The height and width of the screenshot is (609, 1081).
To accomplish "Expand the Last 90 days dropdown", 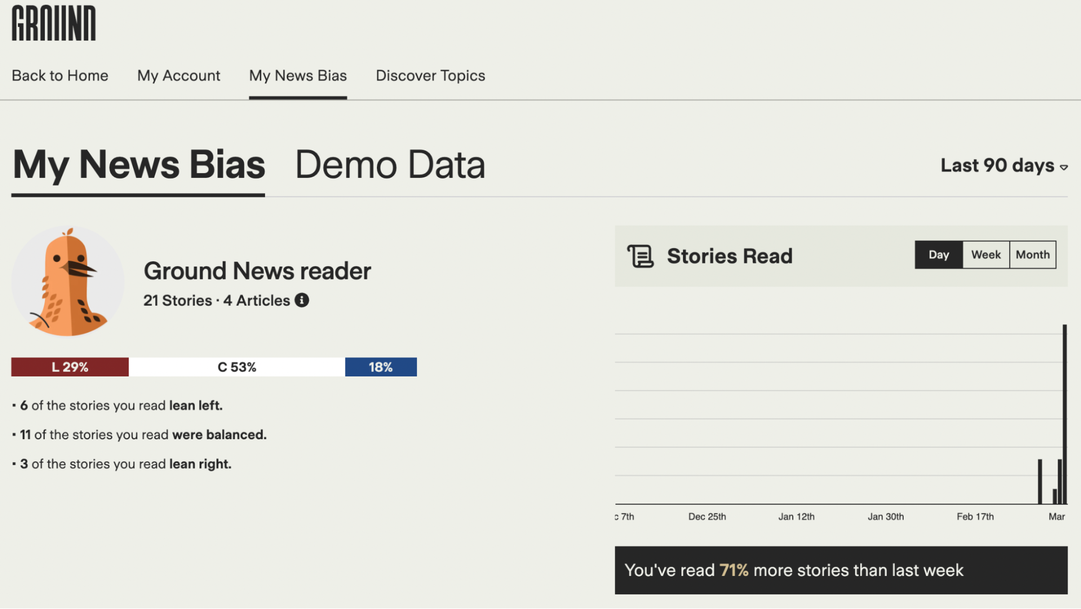I will [1004, 166].
